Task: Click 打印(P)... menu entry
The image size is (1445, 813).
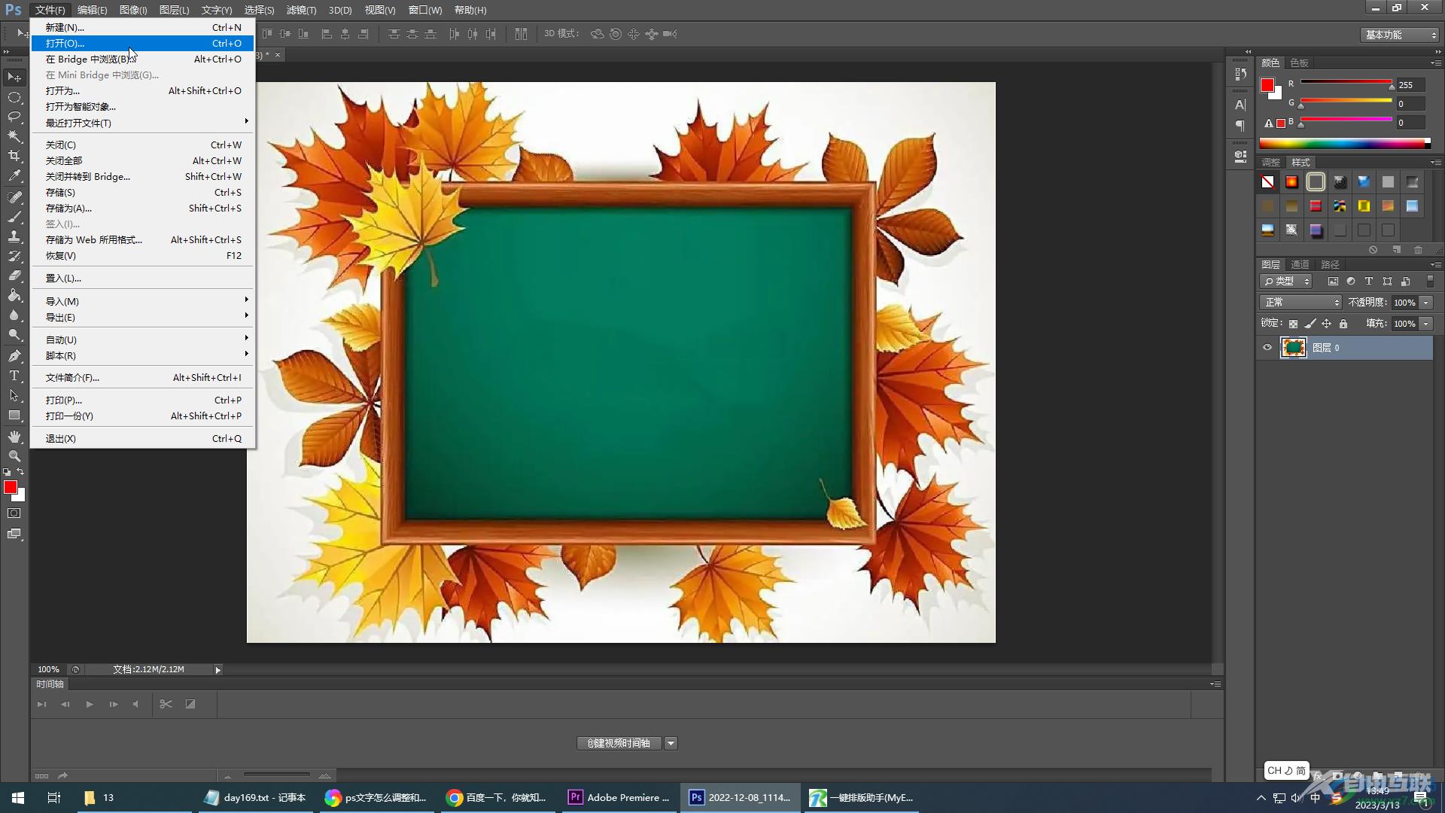Action: 143,400
